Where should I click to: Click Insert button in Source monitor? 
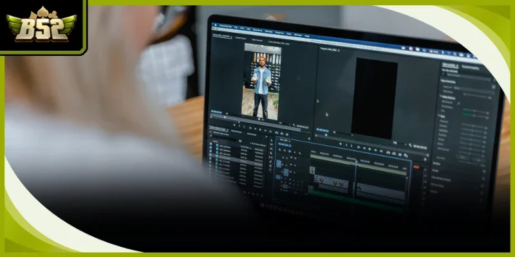[x=277, y=132]
